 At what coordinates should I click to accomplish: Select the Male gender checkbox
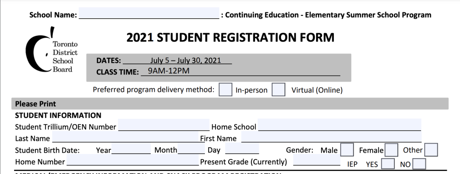coord(347,150)
